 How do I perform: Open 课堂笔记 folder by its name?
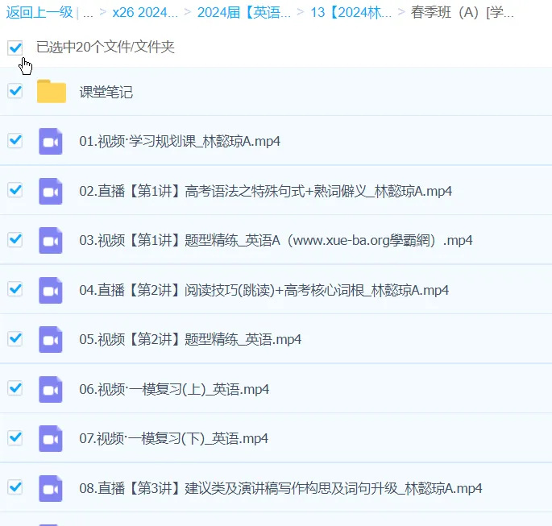coord(106,92)
